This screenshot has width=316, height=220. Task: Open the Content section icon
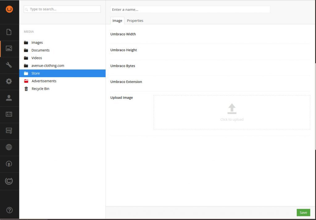click(10, 32)
